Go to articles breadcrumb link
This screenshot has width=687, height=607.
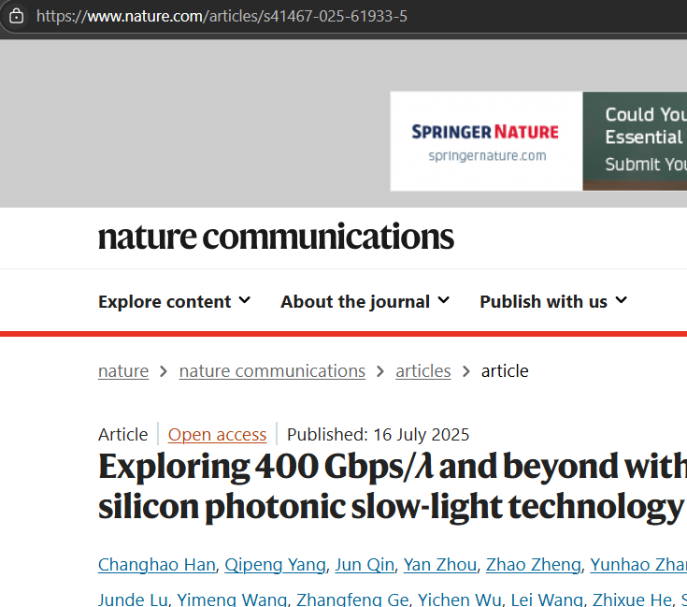[x=423, y=371]
